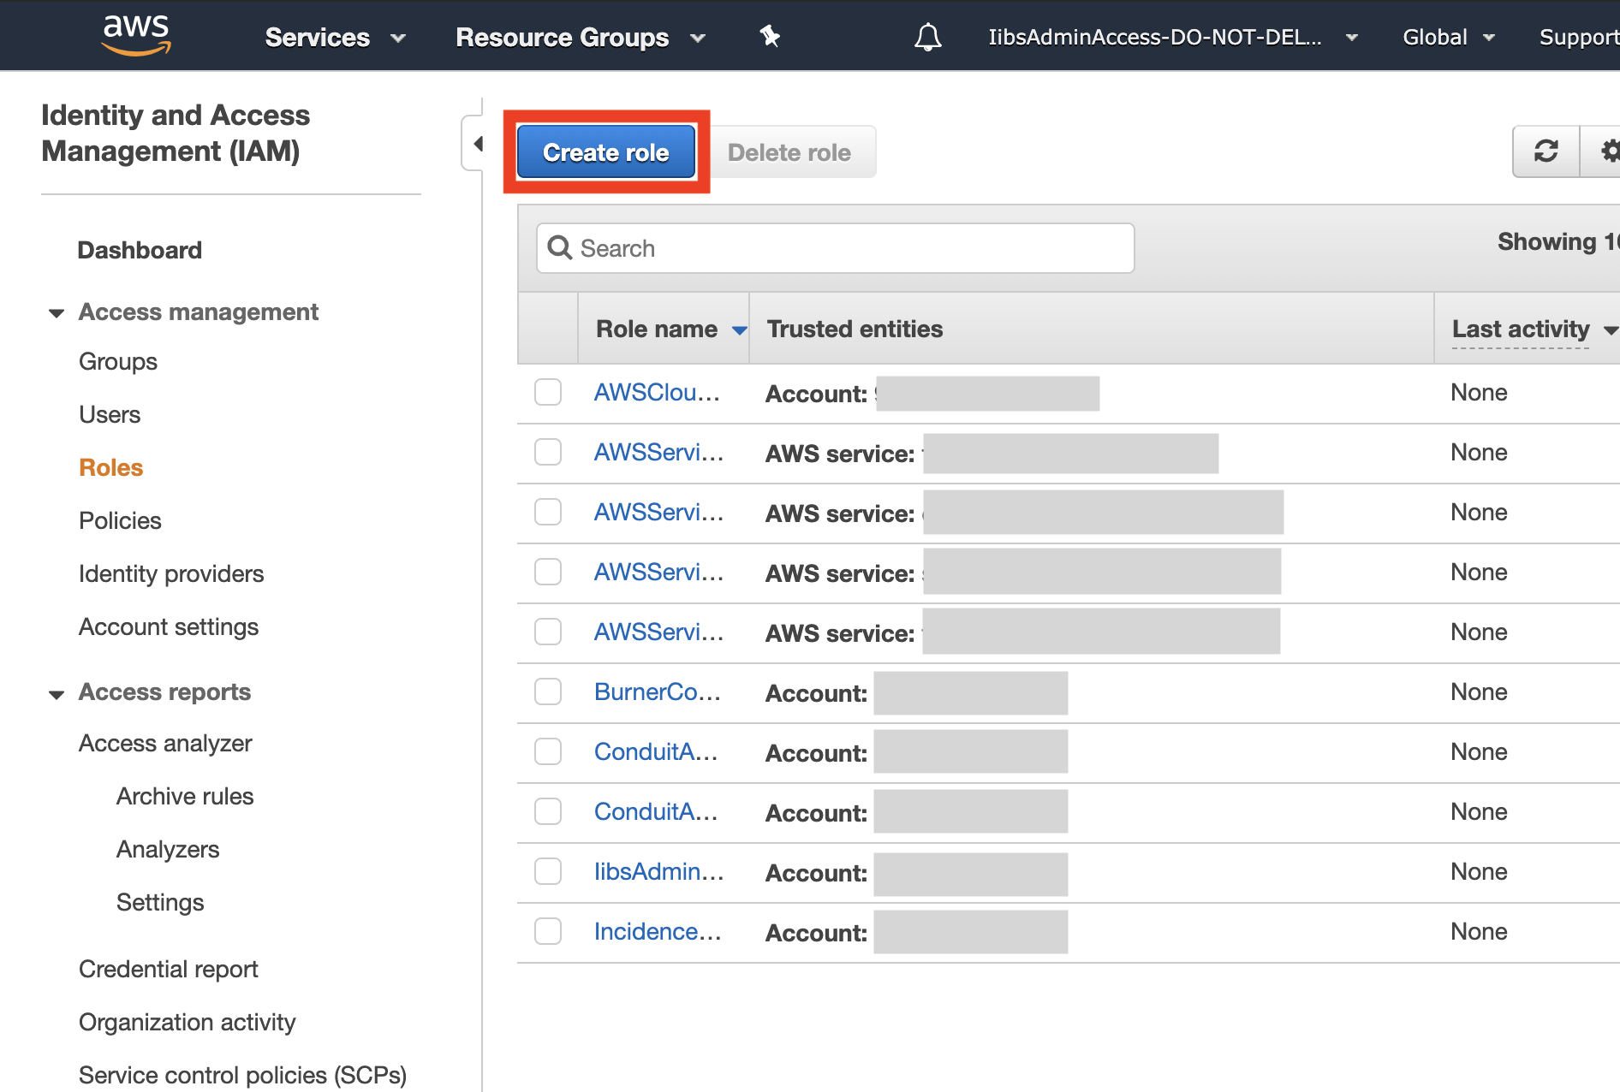The image size is (1620, 1092).
Task: Click the Delete role button
Action: 789,152
